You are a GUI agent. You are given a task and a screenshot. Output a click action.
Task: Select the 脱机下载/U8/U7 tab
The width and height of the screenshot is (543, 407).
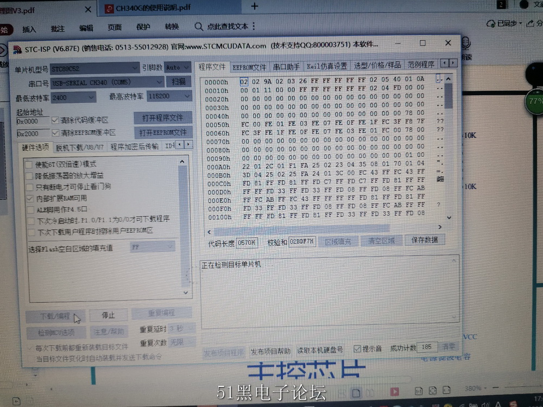[x=80, y=147]
